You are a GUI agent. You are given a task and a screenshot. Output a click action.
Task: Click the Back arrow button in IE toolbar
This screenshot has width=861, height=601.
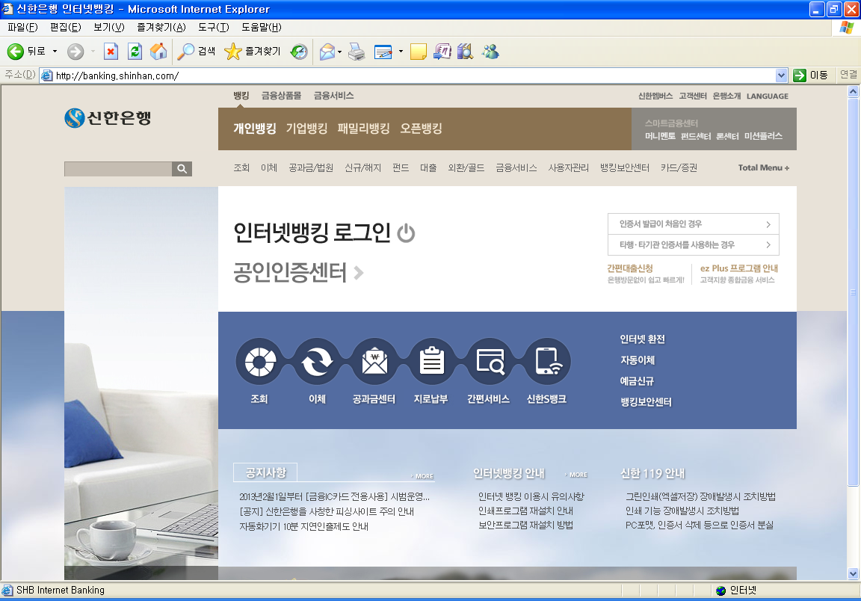(x=16, y=52)
